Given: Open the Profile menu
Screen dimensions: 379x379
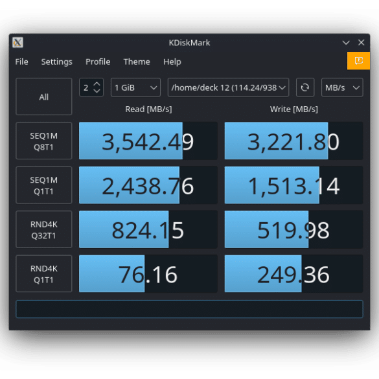Looking at the screenshot, I should click(98, 62).
